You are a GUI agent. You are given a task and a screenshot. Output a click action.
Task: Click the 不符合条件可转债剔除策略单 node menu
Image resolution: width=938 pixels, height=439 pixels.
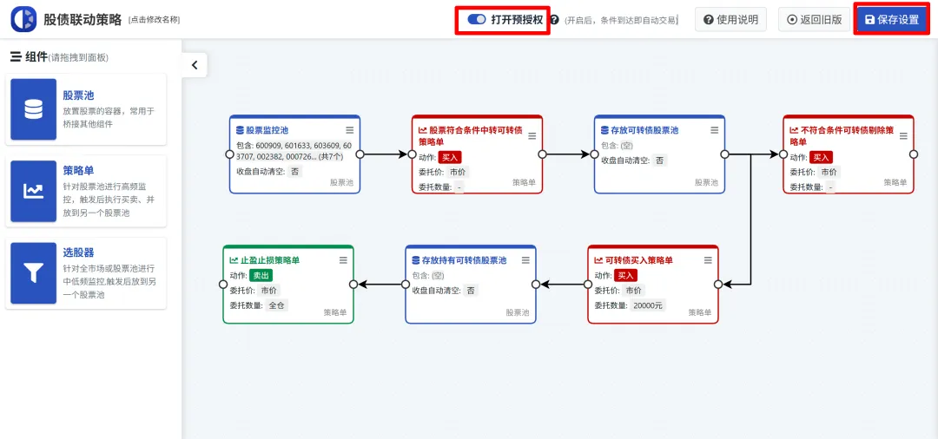coord(903,135)
